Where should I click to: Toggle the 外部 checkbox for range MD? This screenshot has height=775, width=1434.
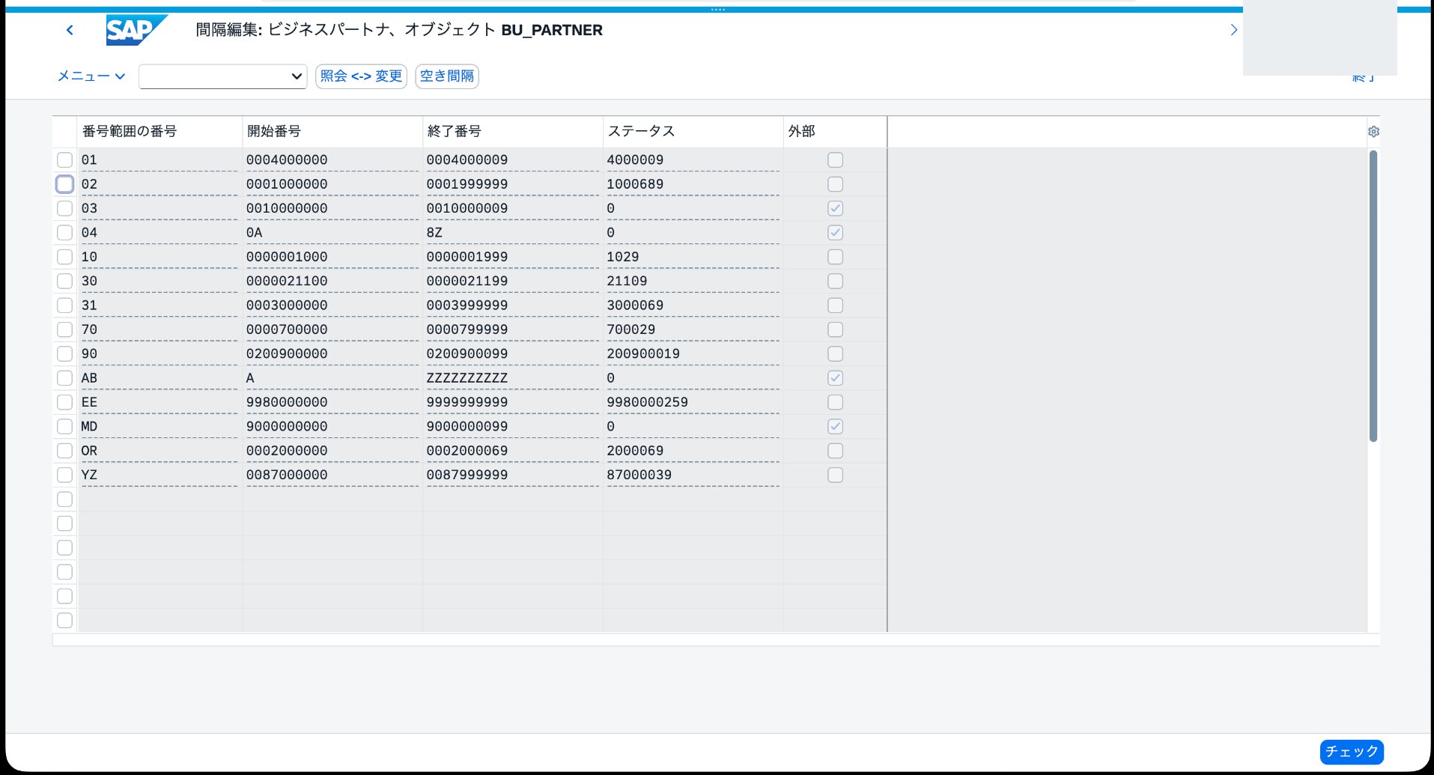pyautogui.click(x=836, y=427)
